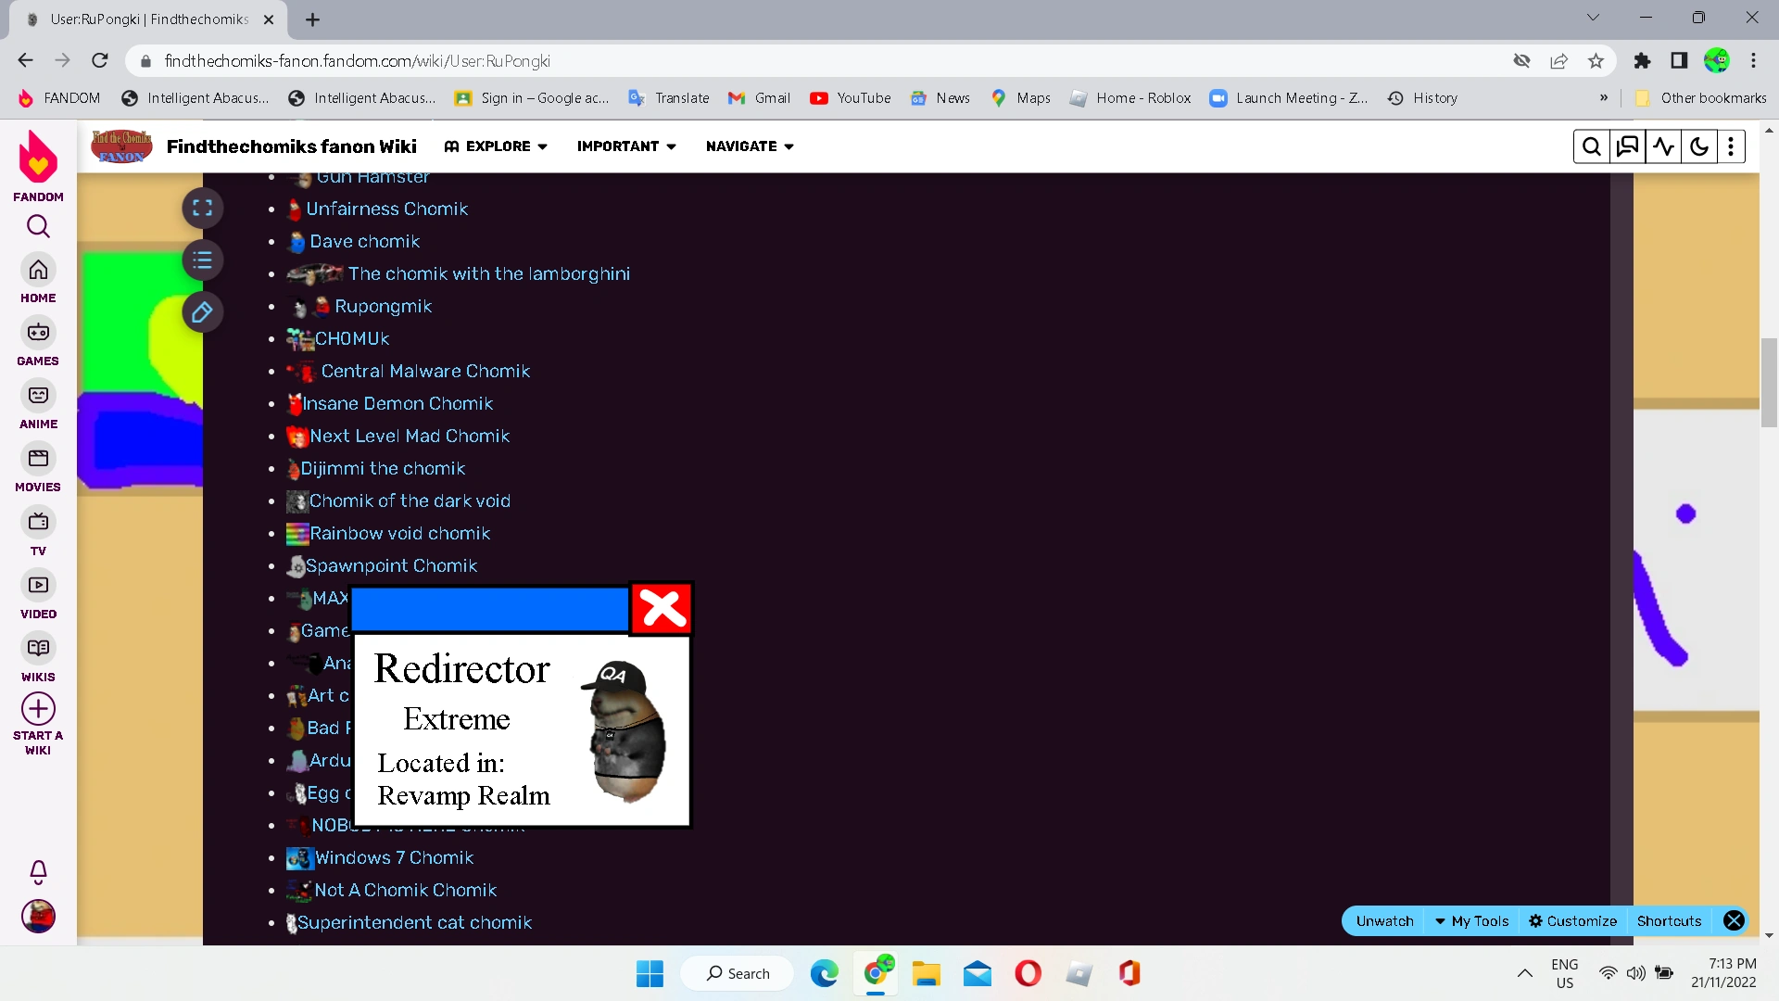Screen dimensions: 1779x1001
Task: Open the floating table of contents icon
Action: [202, 260]
